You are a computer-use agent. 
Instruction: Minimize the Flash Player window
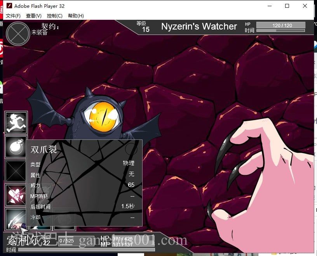pos(270,6)
